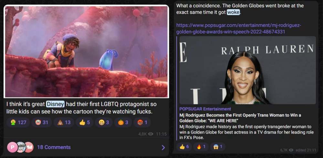Open the popsugar.com article URL

pos(239,29)
